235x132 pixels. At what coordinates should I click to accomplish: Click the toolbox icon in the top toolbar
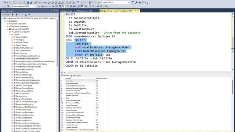pyautogui.click(x=140, y=3)
